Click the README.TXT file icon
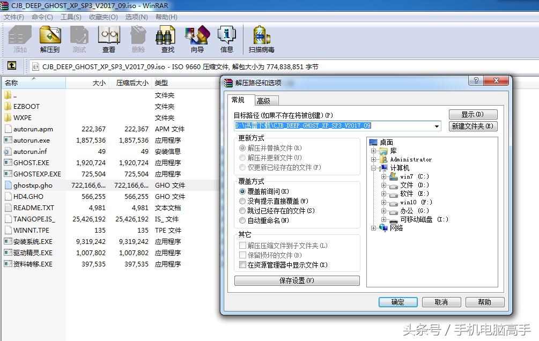 (8, 207)
